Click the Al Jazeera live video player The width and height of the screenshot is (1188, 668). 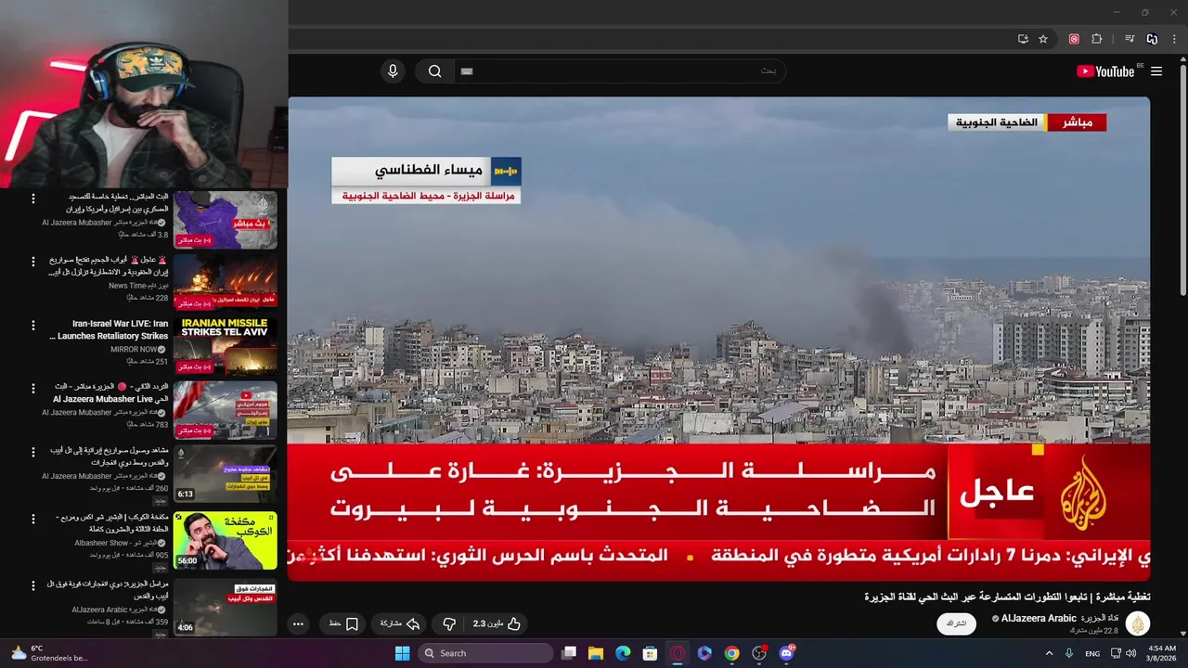pyautogui.click(x=718, y=339)
